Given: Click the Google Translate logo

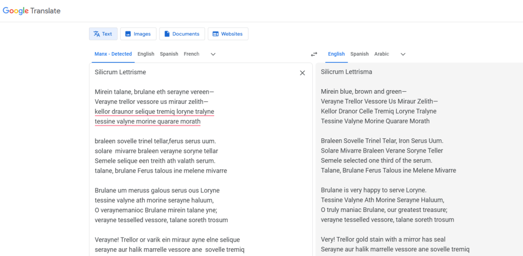Looking at the screenshot, I should [x=32, y=11].
